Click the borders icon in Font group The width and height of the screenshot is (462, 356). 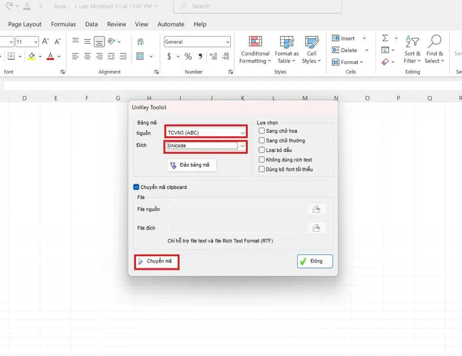click(11, 56)
